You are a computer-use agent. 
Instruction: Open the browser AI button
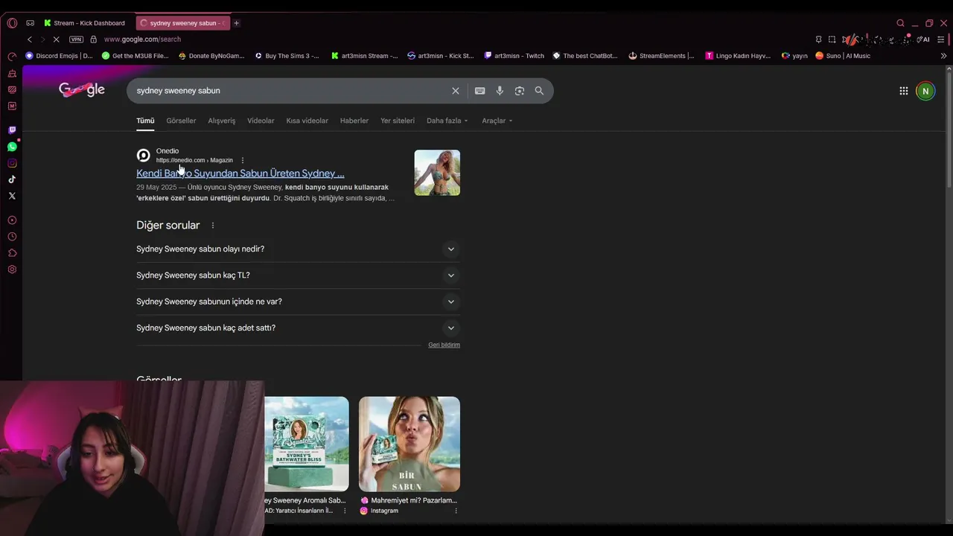(924, 39)
